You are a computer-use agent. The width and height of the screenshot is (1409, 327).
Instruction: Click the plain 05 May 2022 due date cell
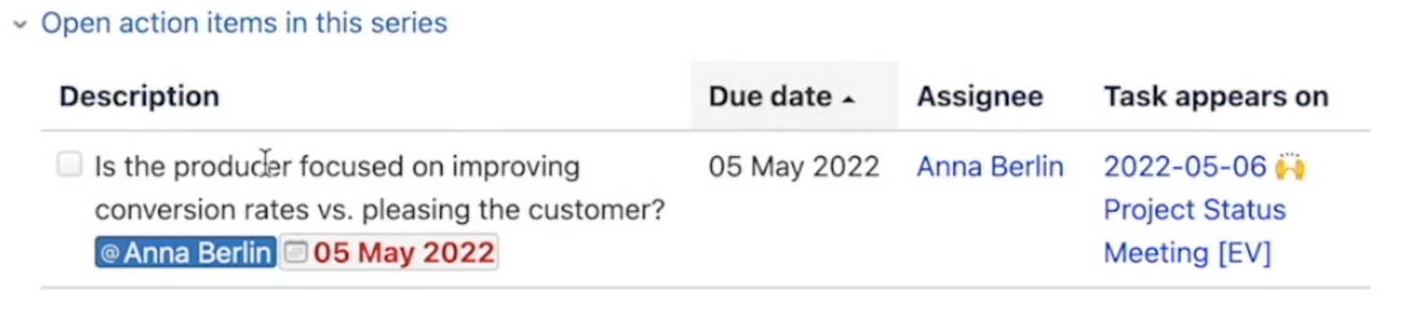[x=793, y=167]
